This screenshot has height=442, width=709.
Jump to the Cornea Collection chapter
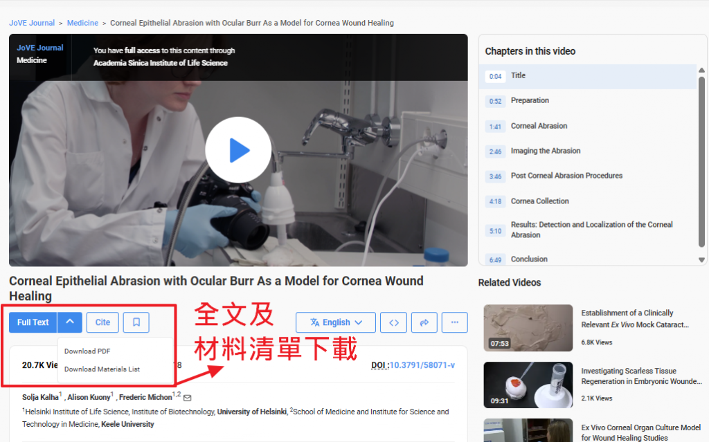(x=539, y=201)
